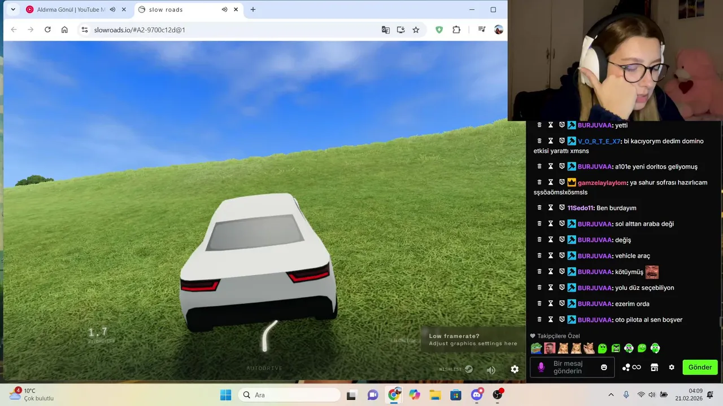View site information for slowroads.io

coord(84,30)
